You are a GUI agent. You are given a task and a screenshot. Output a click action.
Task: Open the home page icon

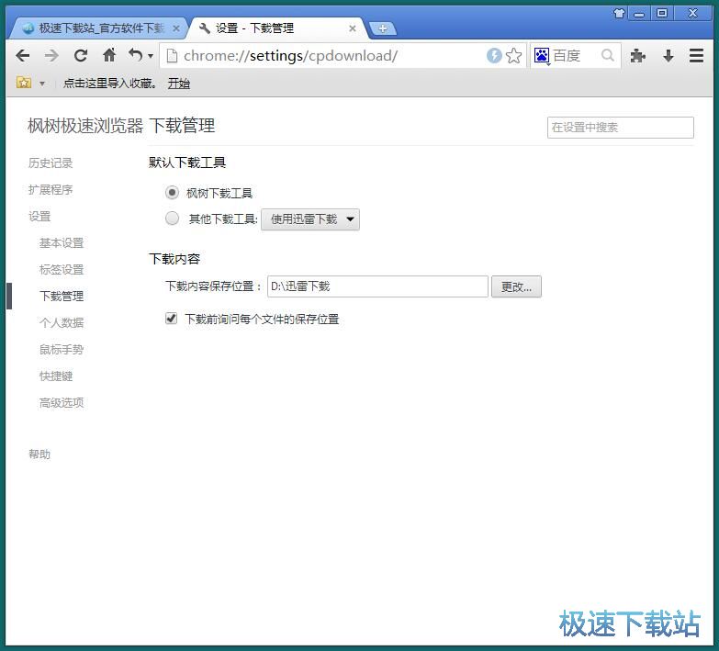pos(109,55)
